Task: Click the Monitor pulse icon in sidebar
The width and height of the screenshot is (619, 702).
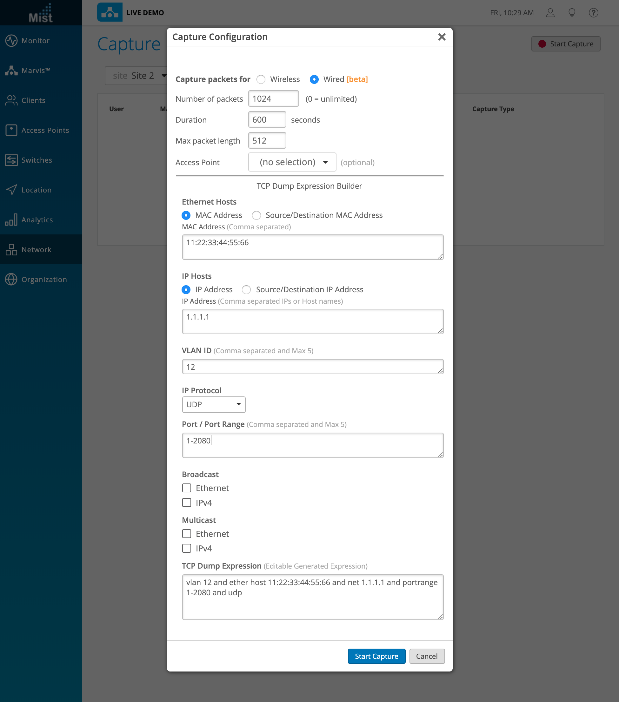Action: tap(11, 41)
